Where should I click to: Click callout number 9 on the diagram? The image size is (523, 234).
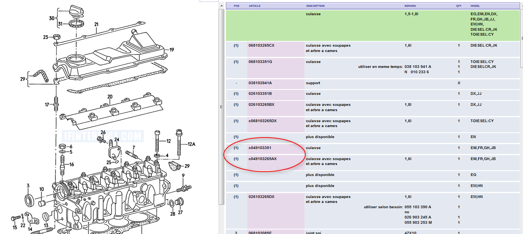coord(183,176)
